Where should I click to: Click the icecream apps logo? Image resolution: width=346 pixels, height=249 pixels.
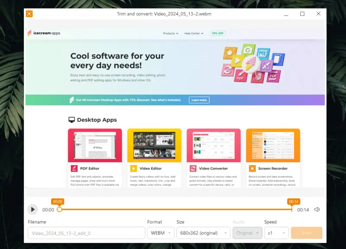pyautogui.click(x=44, y=33)
